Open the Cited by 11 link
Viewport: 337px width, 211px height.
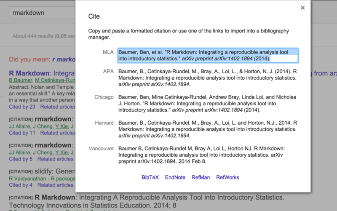[22, 133]
